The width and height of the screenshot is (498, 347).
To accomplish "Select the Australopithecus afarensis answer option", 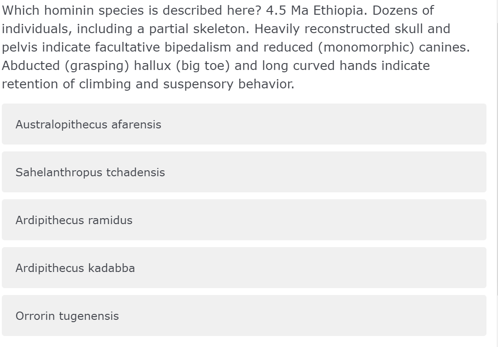I will coord(88,125).
